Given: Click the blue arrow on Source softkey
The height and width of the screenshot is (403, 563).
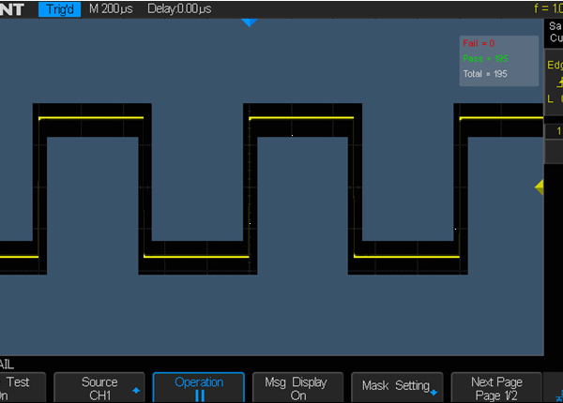Looking at the screenshot, I should pos(135,388).
